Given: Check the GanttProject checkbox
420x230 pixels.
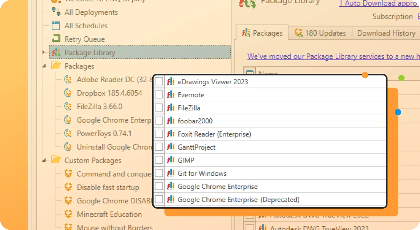Looking at the screenshot, I should [159, 147].
